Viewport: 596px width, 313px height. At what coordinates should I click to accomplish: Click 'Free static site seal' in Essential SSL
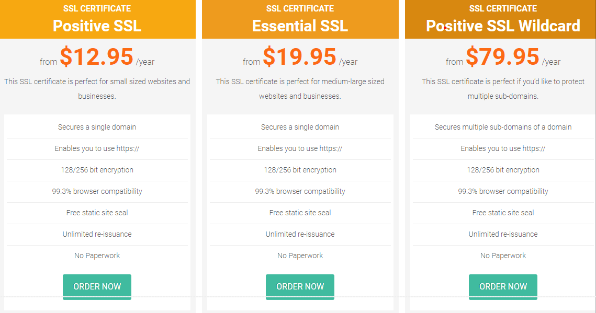(x=300, y=213)
